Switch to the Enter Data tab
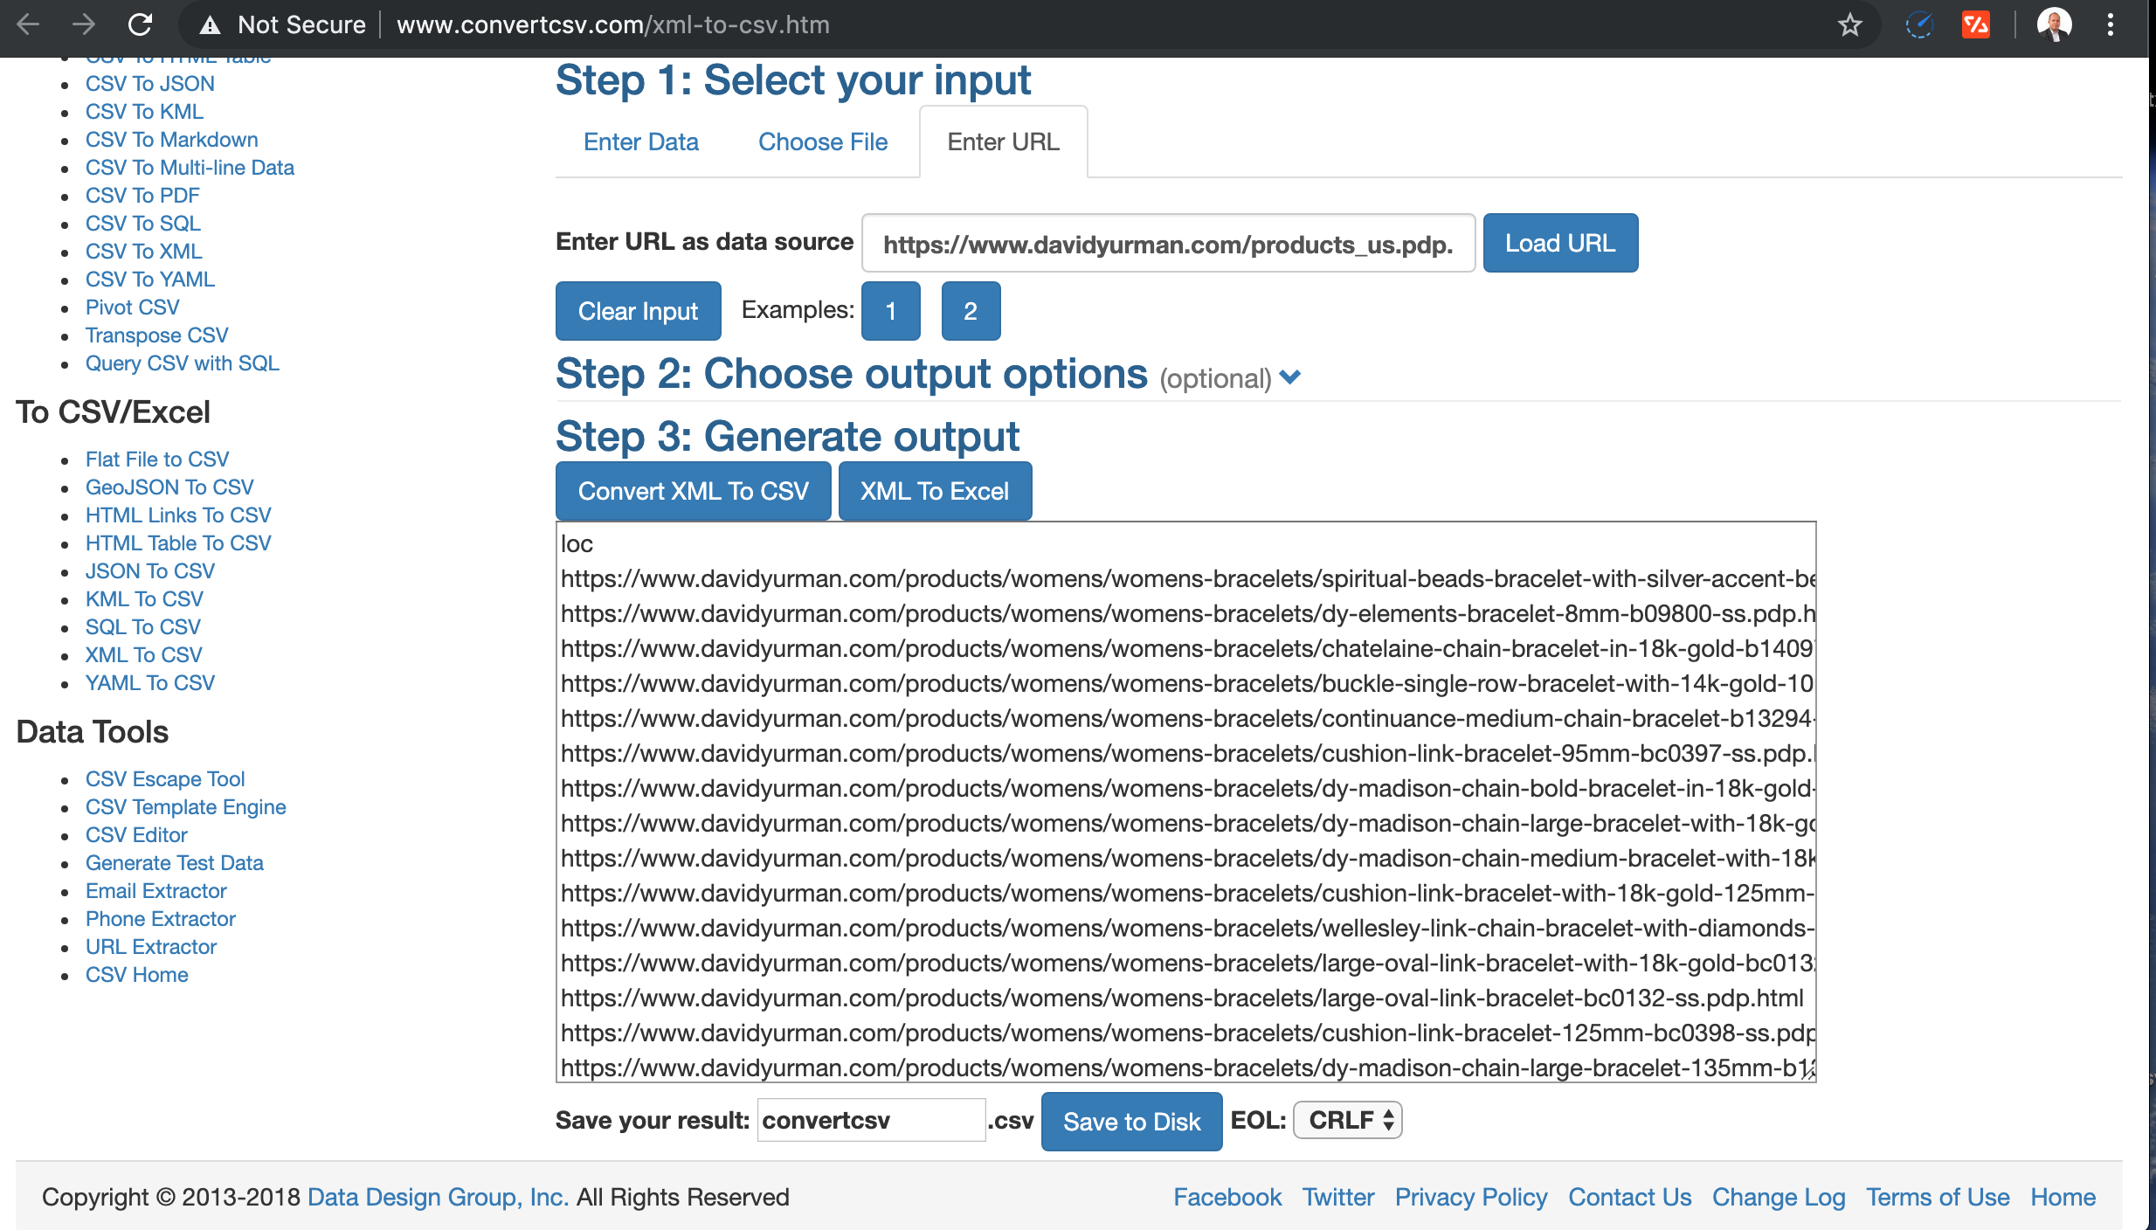This screenshot has height=1230, width=2156. click(640, 142)
